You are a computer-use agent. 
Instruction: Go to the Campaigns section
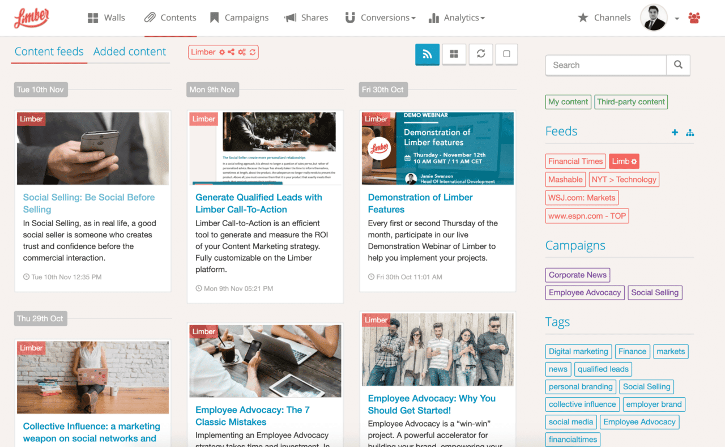pyautogui.click(x=239, y=18)
